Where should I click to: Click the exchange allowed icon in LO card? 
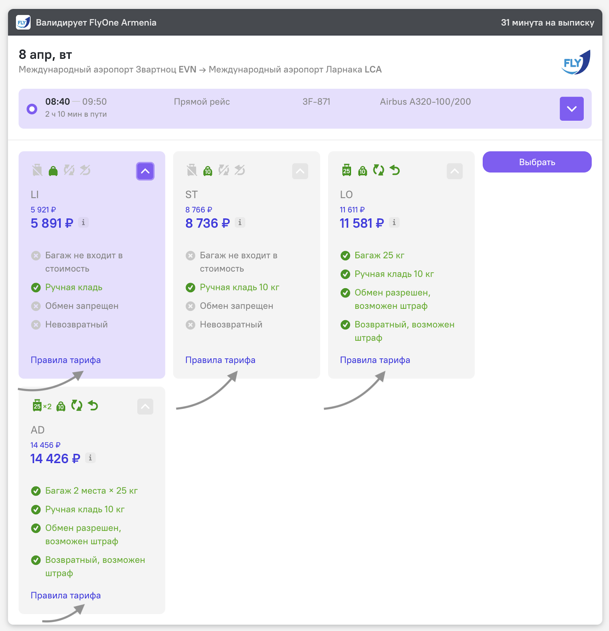coord(379,170)
